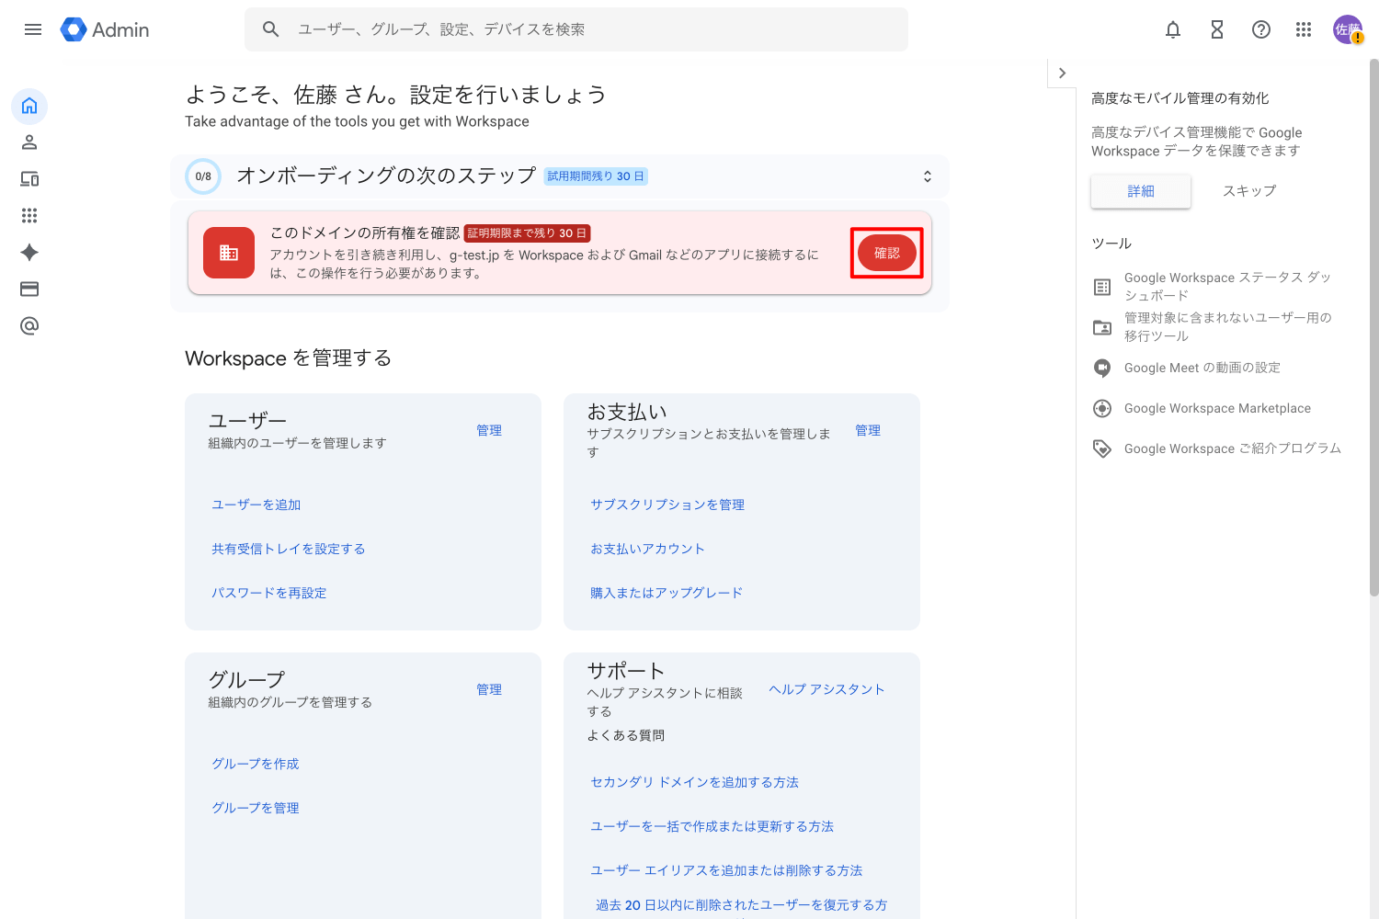Open the @ account icon in sidebar
The width and height of the screenshot is (1379, 919).
29,326
